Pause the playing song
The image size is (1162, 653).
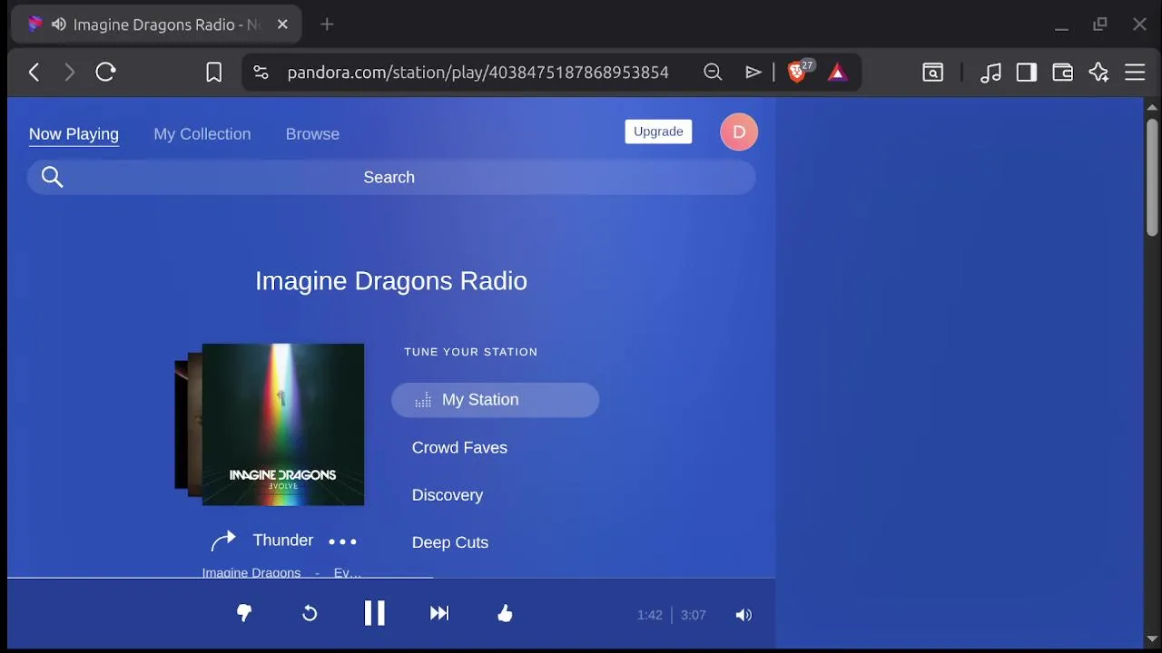pyautogui.click(x=375, y=614)
